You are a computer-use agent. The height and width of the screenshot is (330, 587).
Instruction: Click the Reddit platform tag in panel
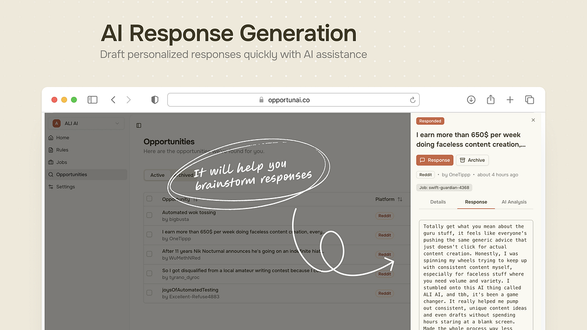[x=425, y=175]
